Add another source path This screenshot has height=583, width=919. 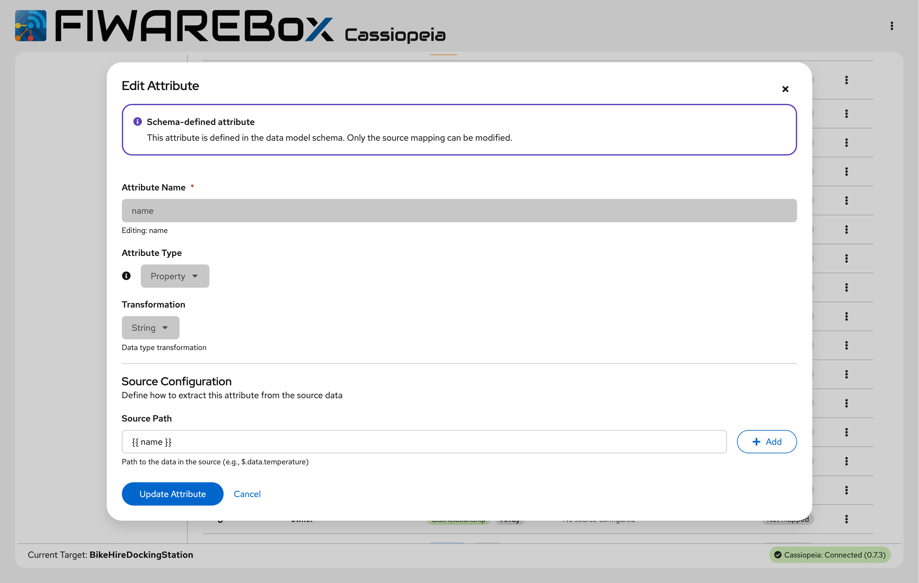pyautogui.click(x=766, y=441)
